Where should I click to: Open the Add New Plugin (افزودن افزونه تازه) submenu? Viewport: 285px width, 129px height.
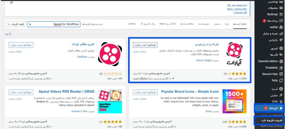point(272,120)
